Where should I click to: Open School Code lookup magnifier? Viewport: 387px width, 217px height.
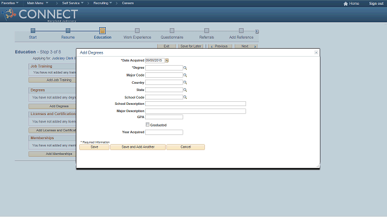(x=185, y=98)
